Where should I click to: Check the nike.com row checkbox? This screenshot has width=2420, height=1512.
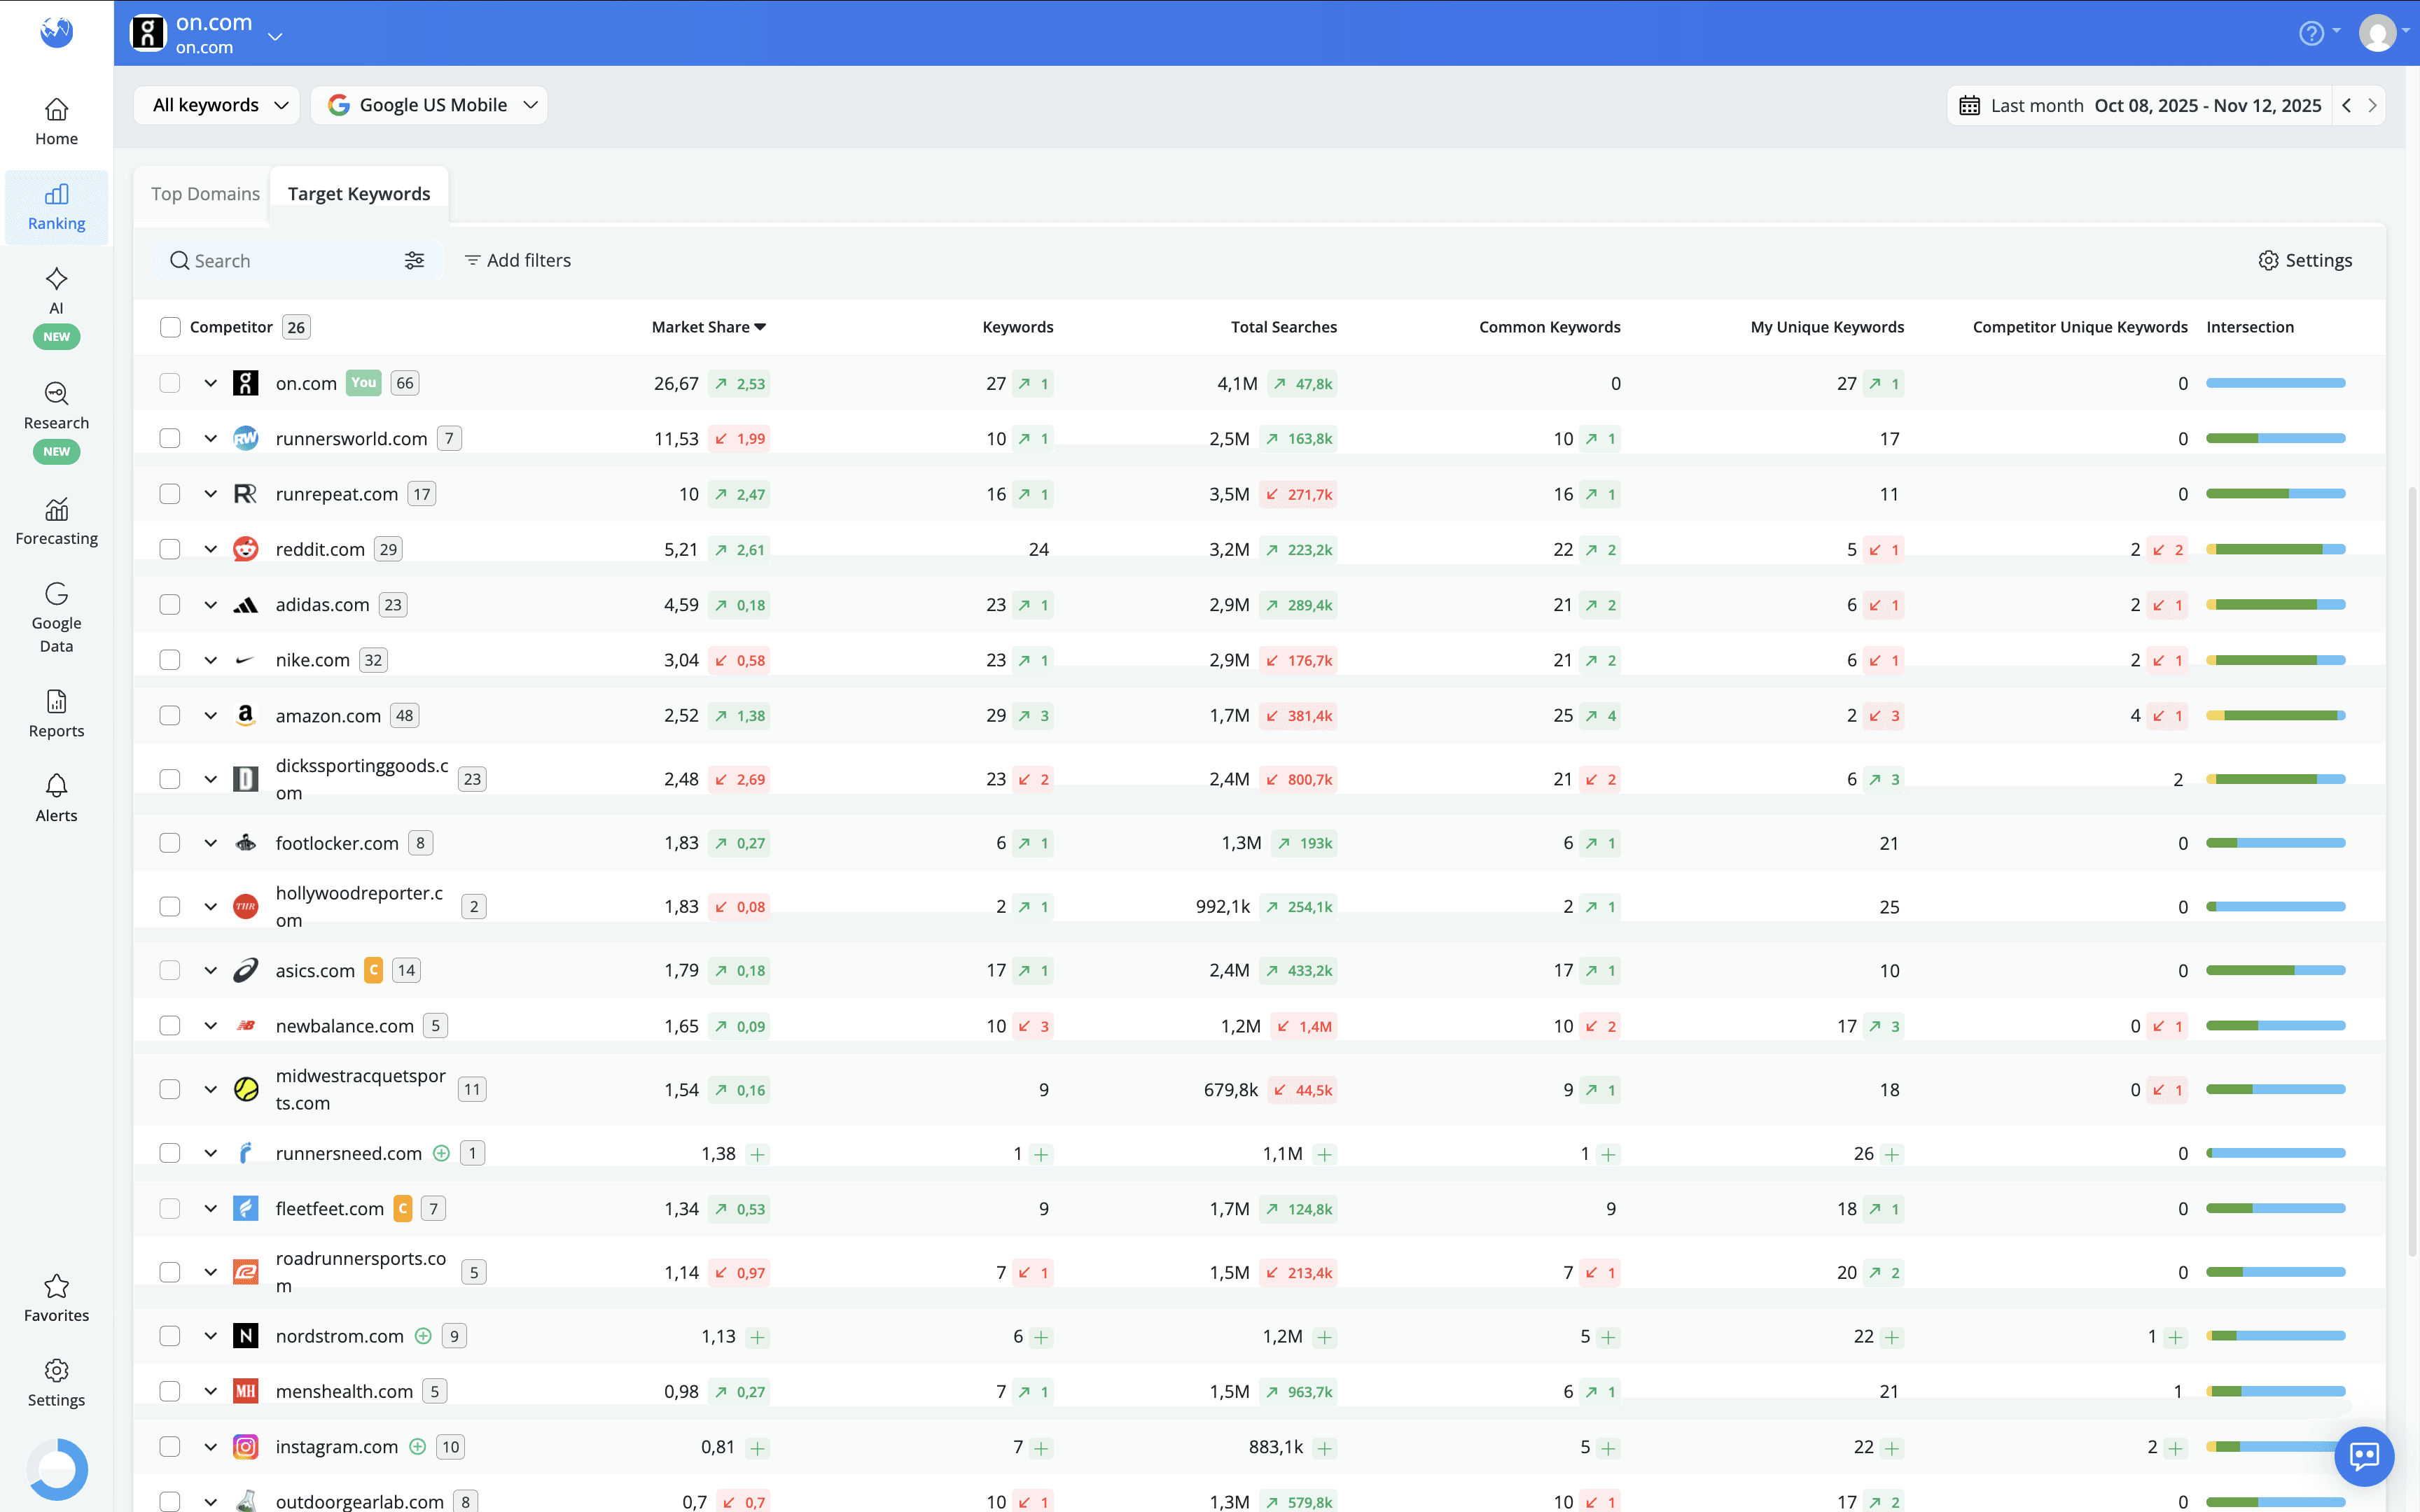click(x=170, y=660)
